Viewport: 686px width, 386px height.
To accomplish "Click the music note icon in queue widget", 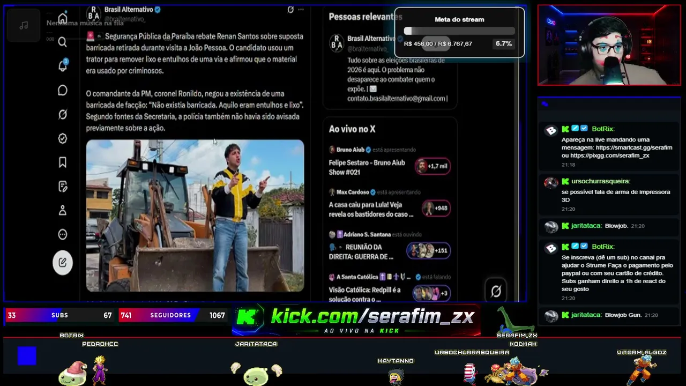I will (24, 25).
